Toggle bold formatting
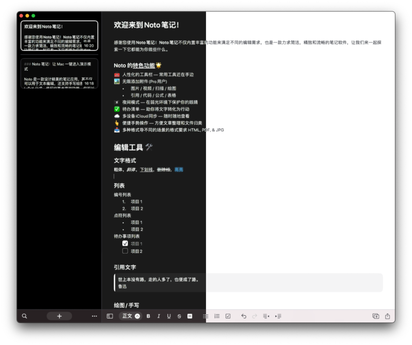 tap(148, 316)
